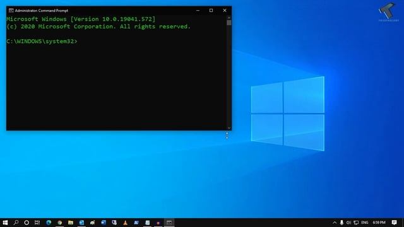
Task: Open Microsoft Word from taskbar
Action: point(104,223)
